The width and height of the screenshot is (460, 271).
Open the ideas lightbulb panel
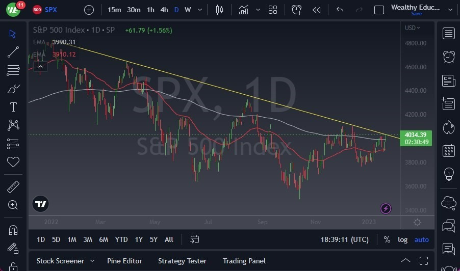pyautogui.click(x=449, y=174)
